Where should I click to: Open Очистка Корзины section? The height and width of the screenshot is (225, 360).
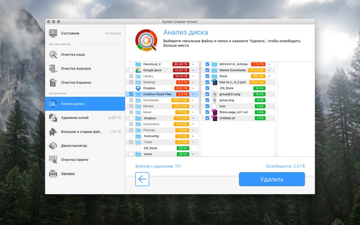coord(85,83)
